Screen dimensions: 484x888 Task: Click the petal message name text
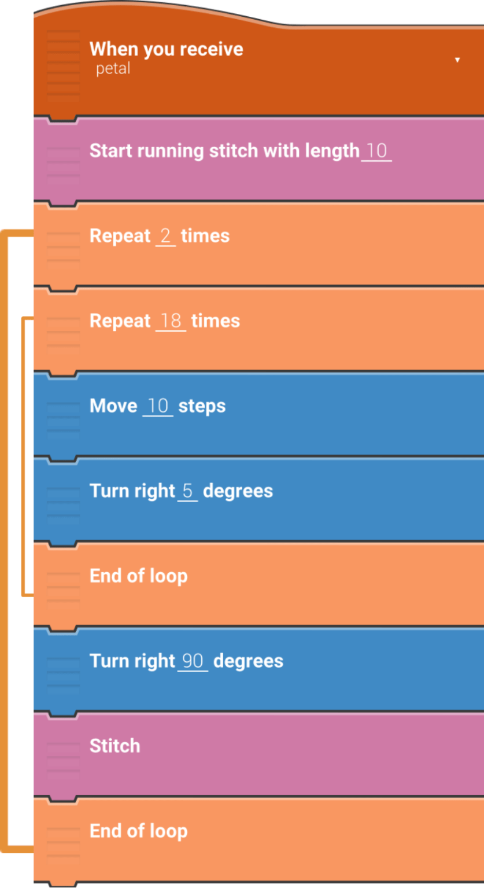[113, 69]
